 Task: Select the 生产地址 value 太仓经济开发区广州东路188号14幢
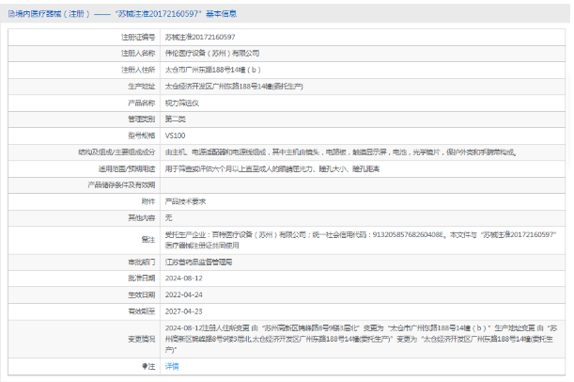point(234,87)
